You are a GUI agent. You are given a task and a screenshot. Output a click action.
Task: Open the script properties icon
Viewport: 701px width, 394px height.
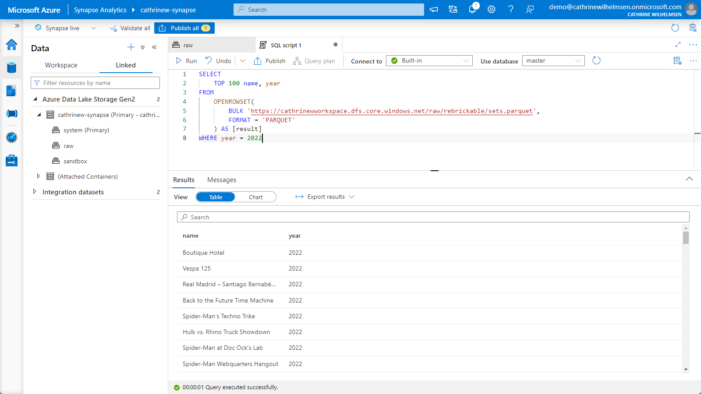click(677, 61)
